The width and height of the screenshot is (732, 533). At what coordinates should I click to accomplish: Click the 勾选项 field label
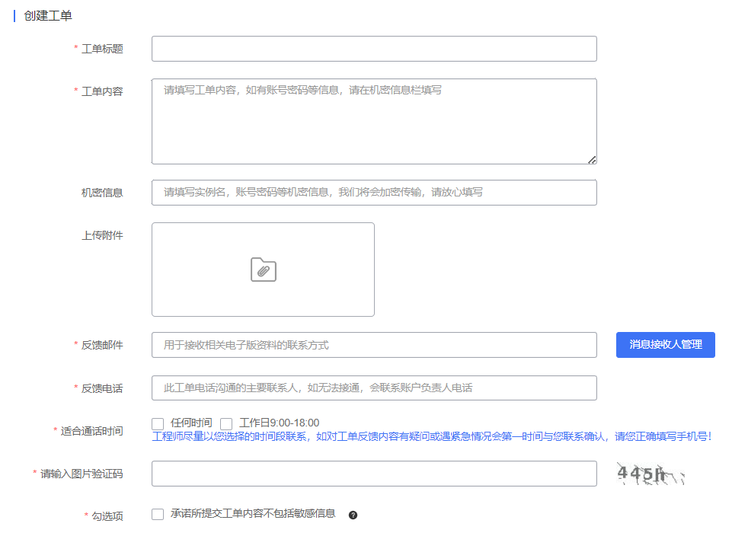pyautogui.click(x=107, y=516)
